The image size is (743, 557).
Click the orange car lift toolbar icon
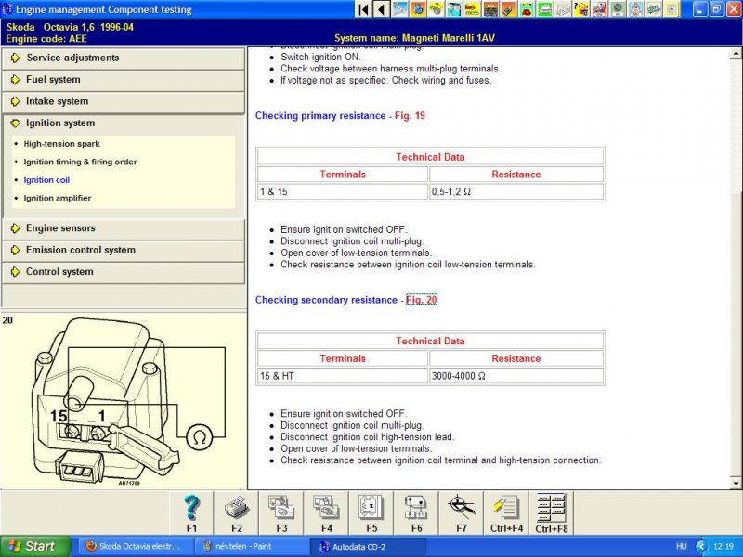pos(491,9)
